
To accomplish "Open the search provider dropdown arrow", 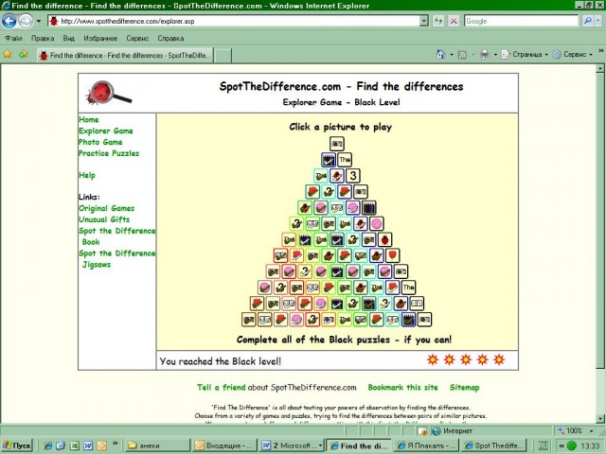I will (598, 21).
